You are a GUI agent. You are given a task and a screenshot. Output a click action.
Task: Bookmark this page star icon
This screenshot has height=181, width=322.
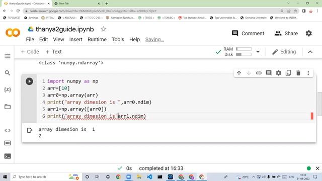click(x=295, y=11)
